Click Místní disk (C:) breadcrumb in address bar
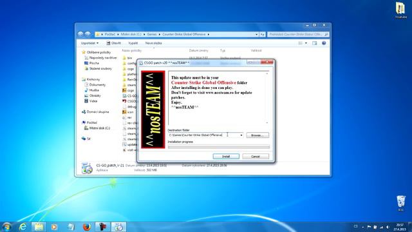Image resolution: width=412 pixels, height=232 pixels. (x=131, y=34)
